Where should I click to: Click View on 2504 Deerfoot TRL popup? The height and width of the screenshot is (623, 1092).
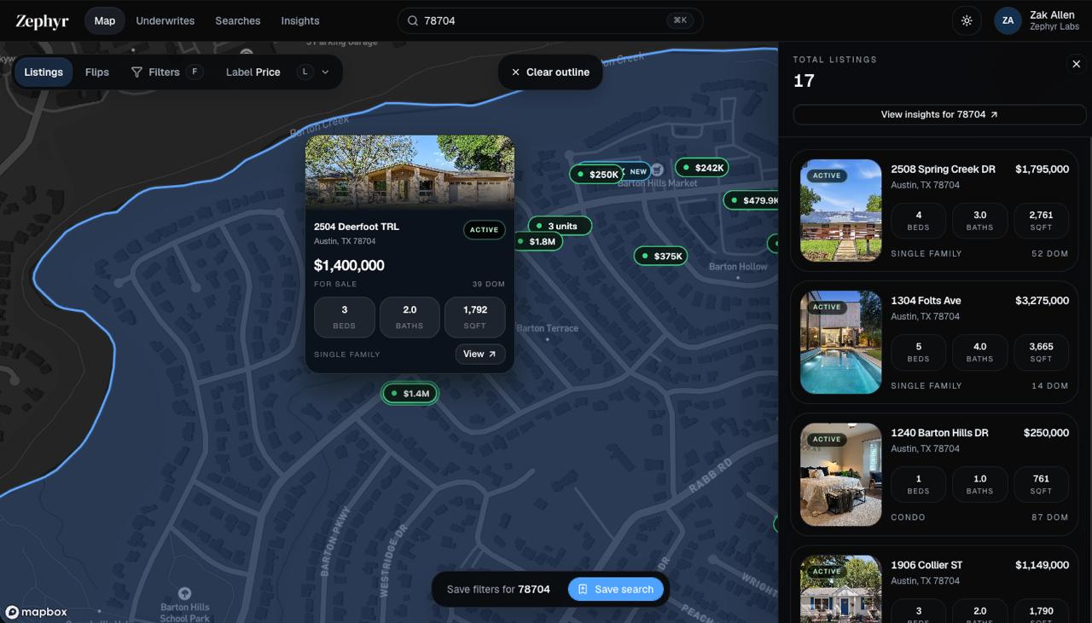coord(479,354)
